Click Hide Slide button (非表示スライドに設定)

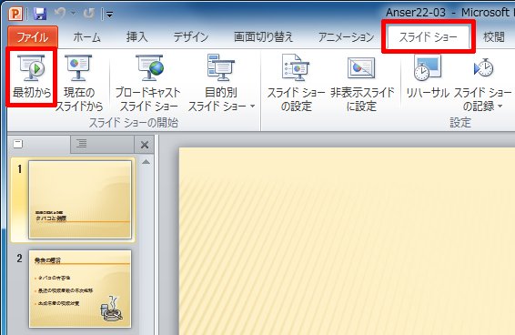point(361,84)
